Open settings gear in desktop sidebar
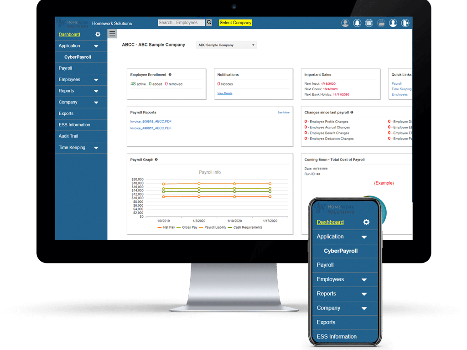467x350 pixels. point(98,34)
